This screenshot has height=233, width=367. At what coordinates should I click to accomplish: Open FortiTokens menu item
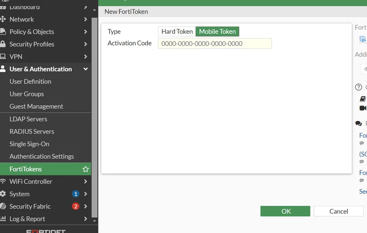(45, 169)
